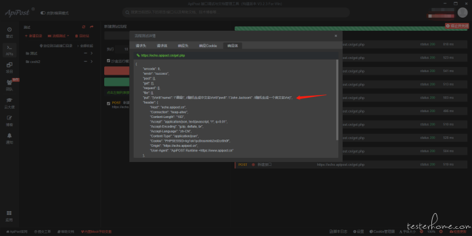The width and height of the screenshot is (472, 236).
Task: Select the 响应体 tab in dialog
Action: tap(233, 46)
